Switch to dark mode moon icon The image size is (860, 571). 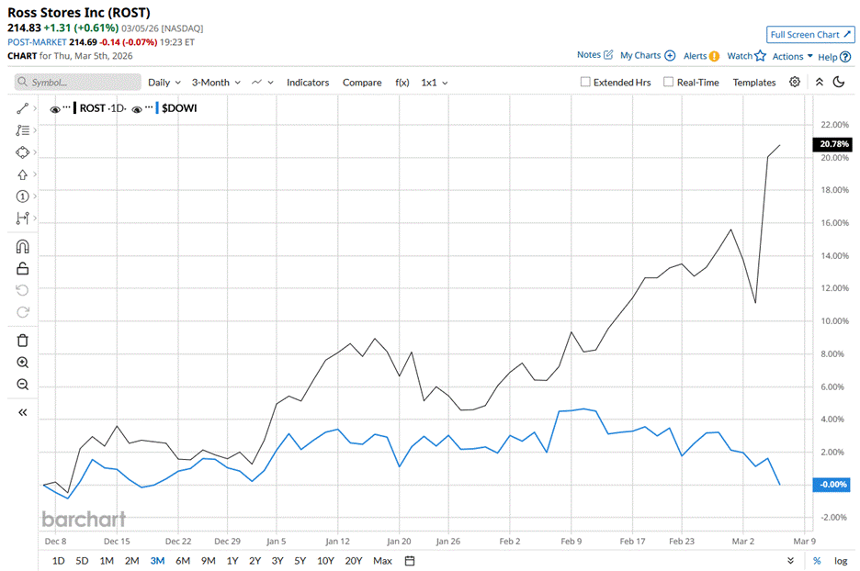tap(839, 83)
